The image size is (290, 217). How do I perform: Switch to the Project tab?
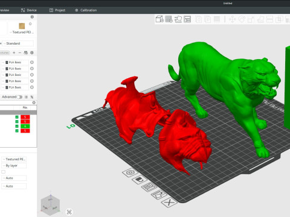click(57, 10)
